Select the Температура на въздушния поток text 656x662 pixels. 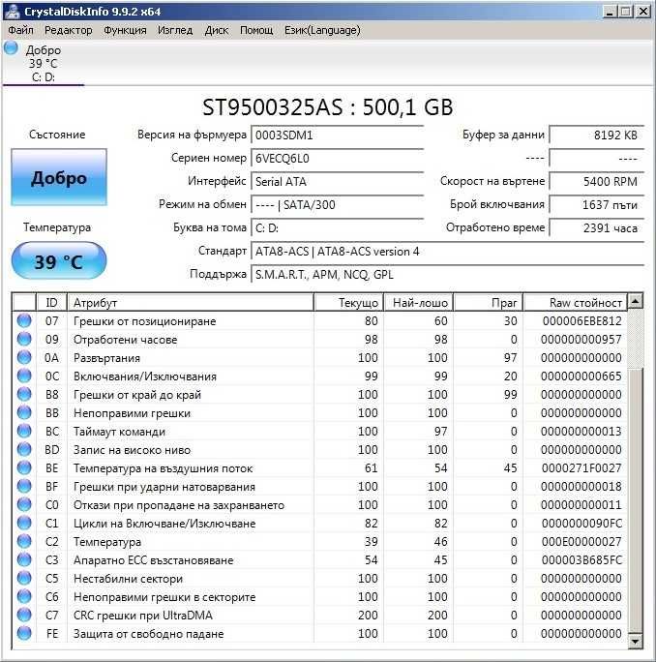tap(163, 468)
